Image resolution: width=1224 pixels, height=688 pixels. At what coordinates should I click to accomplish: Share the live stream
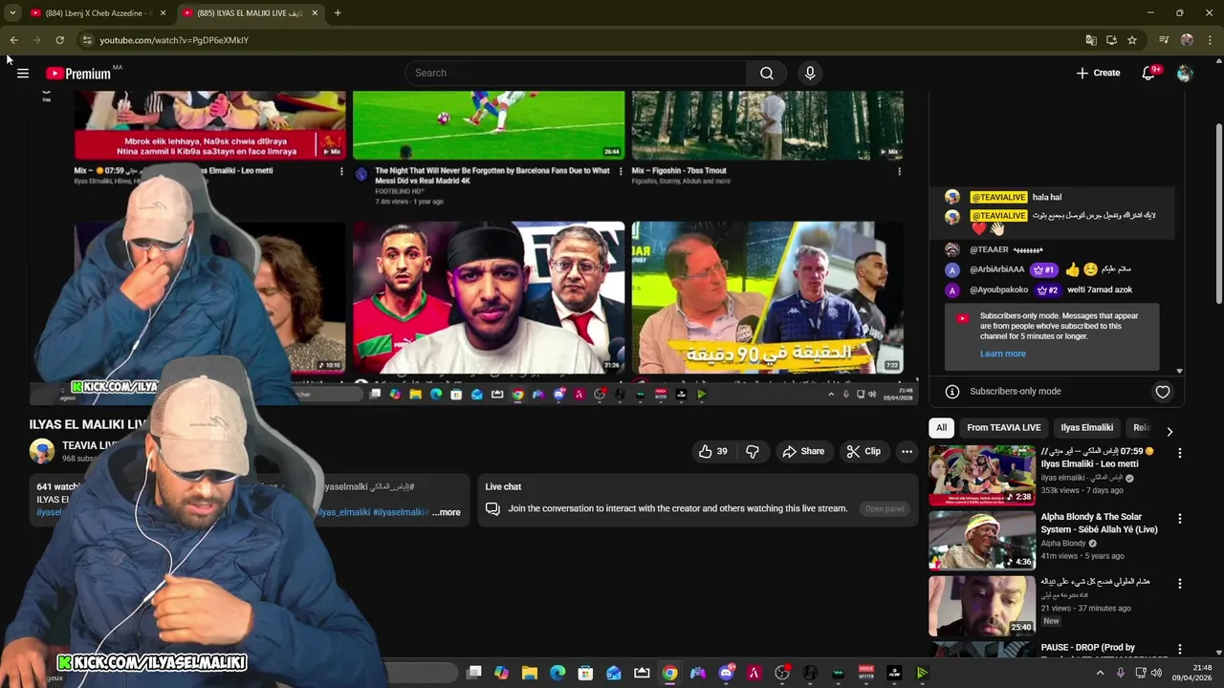pos(803,451)
